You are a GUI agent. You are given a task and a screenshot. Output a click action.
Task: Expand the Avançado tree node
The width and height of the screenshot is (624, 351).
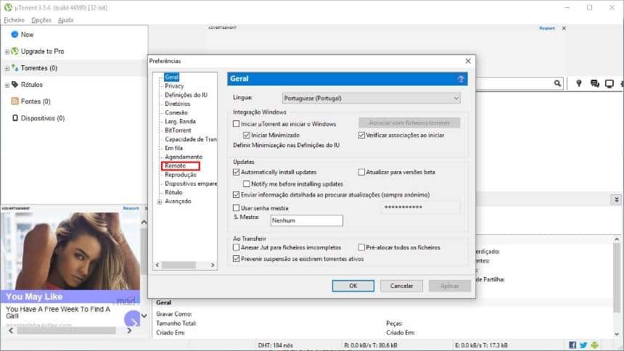click(x=160, y=202)
